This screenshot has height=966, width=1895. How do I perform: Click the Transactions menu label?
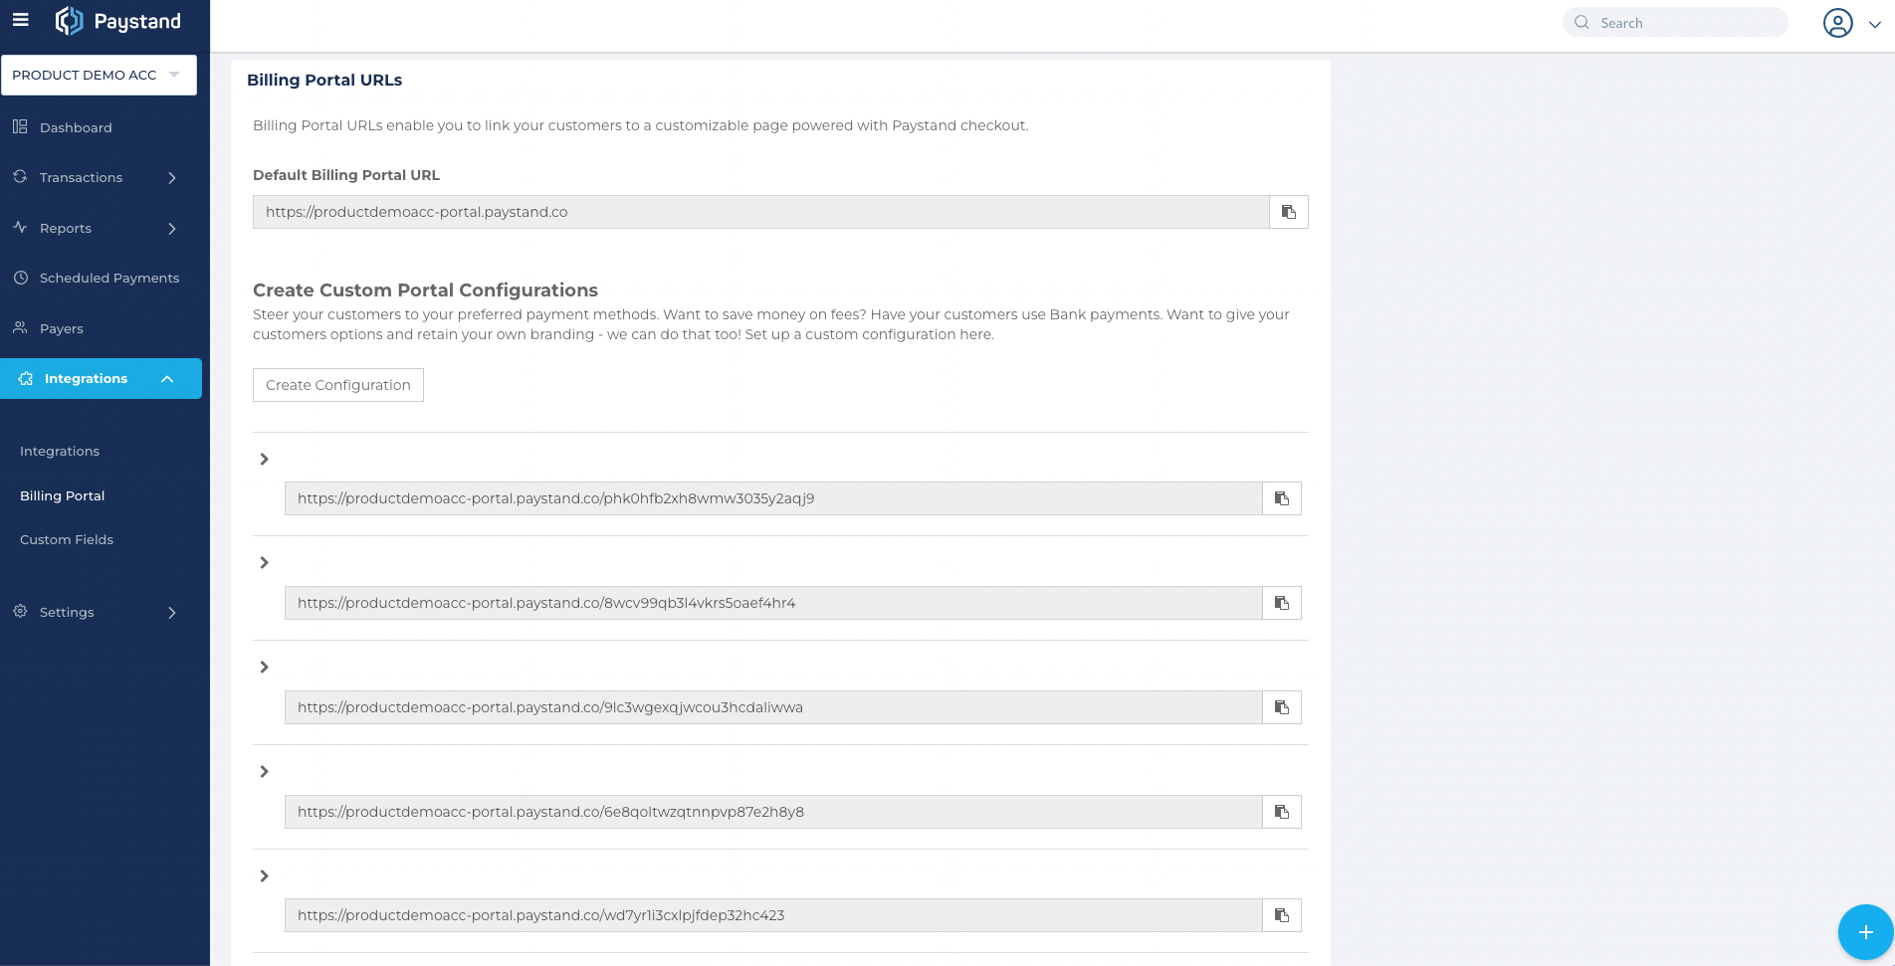click(81, 177)
